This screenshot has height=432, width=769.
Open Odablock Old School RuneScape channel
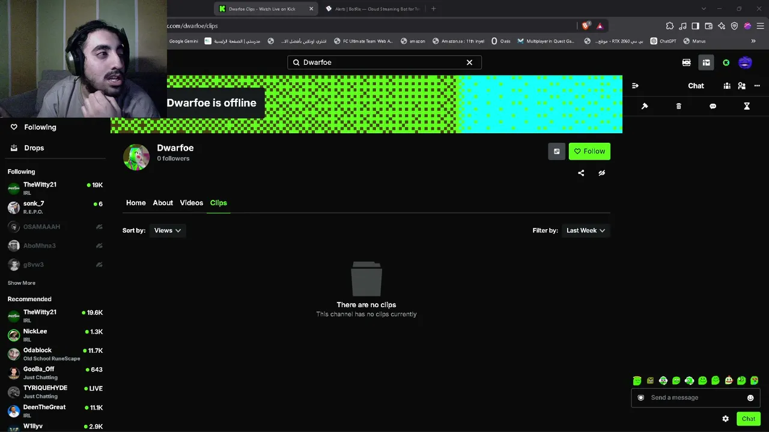tap(55, 354)
